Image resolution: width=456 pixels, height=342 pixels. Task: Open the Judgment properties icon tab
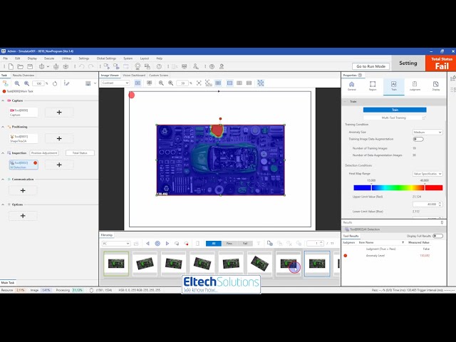(x=415, y=86)
